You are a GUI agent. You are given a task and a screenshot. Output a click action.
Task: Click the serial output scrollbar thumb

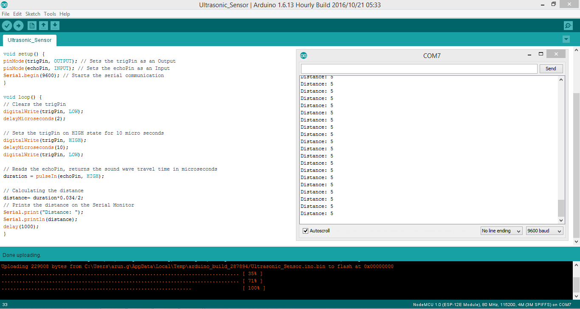(561, 208)
